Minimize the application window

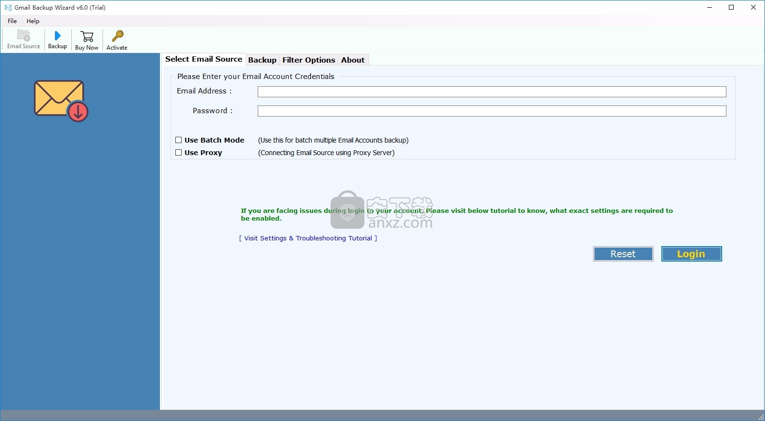[710, 7]
